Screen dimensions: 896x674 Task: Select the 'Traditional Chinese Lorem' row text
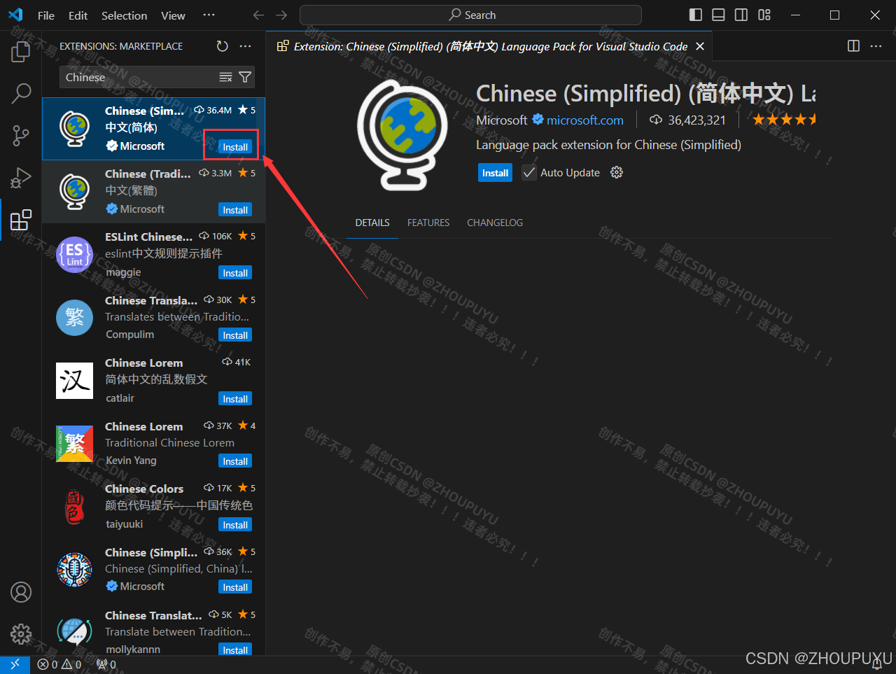coord(169,443)
